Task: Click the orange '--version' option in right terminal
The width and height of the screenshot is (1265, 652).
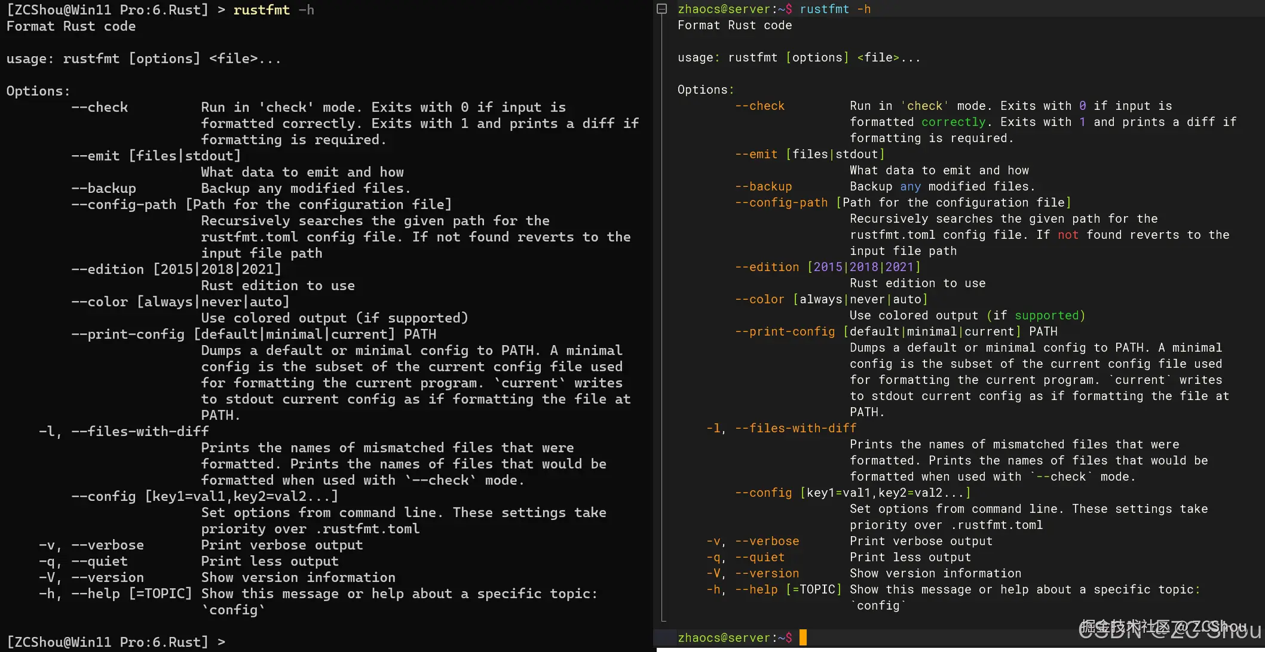Action: pos(767,573)
